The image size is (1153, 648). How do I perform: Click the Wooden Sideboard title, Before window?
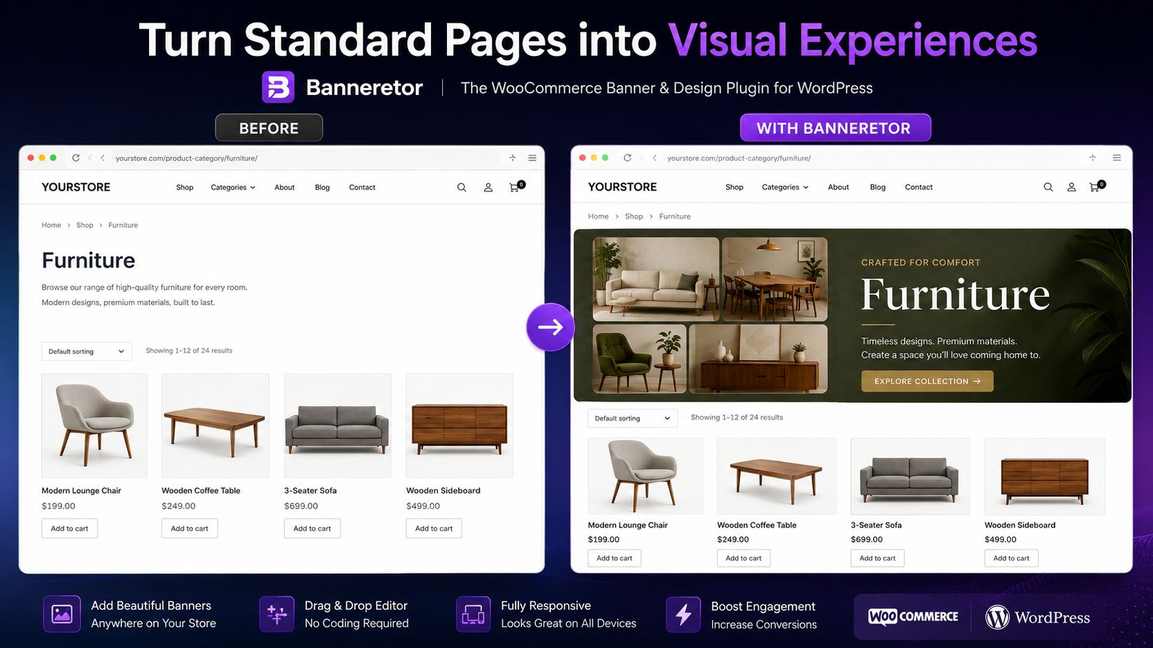click(443, 491)
